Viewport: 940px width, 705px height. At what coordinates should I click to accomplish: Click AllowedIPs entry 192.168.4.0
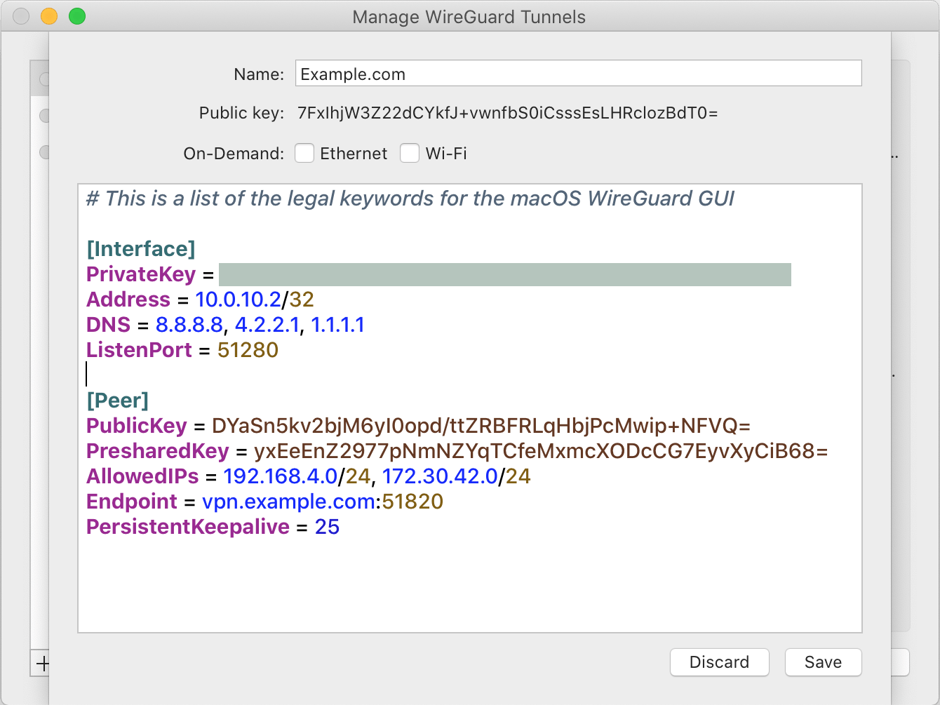pos(281,476)
